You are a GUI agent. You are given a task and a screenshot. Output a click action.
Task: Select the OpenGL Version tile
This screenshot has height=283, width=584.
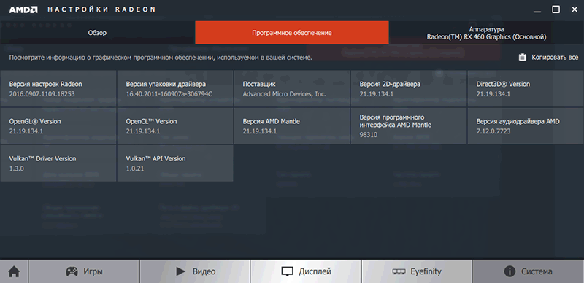click(58, 126)
